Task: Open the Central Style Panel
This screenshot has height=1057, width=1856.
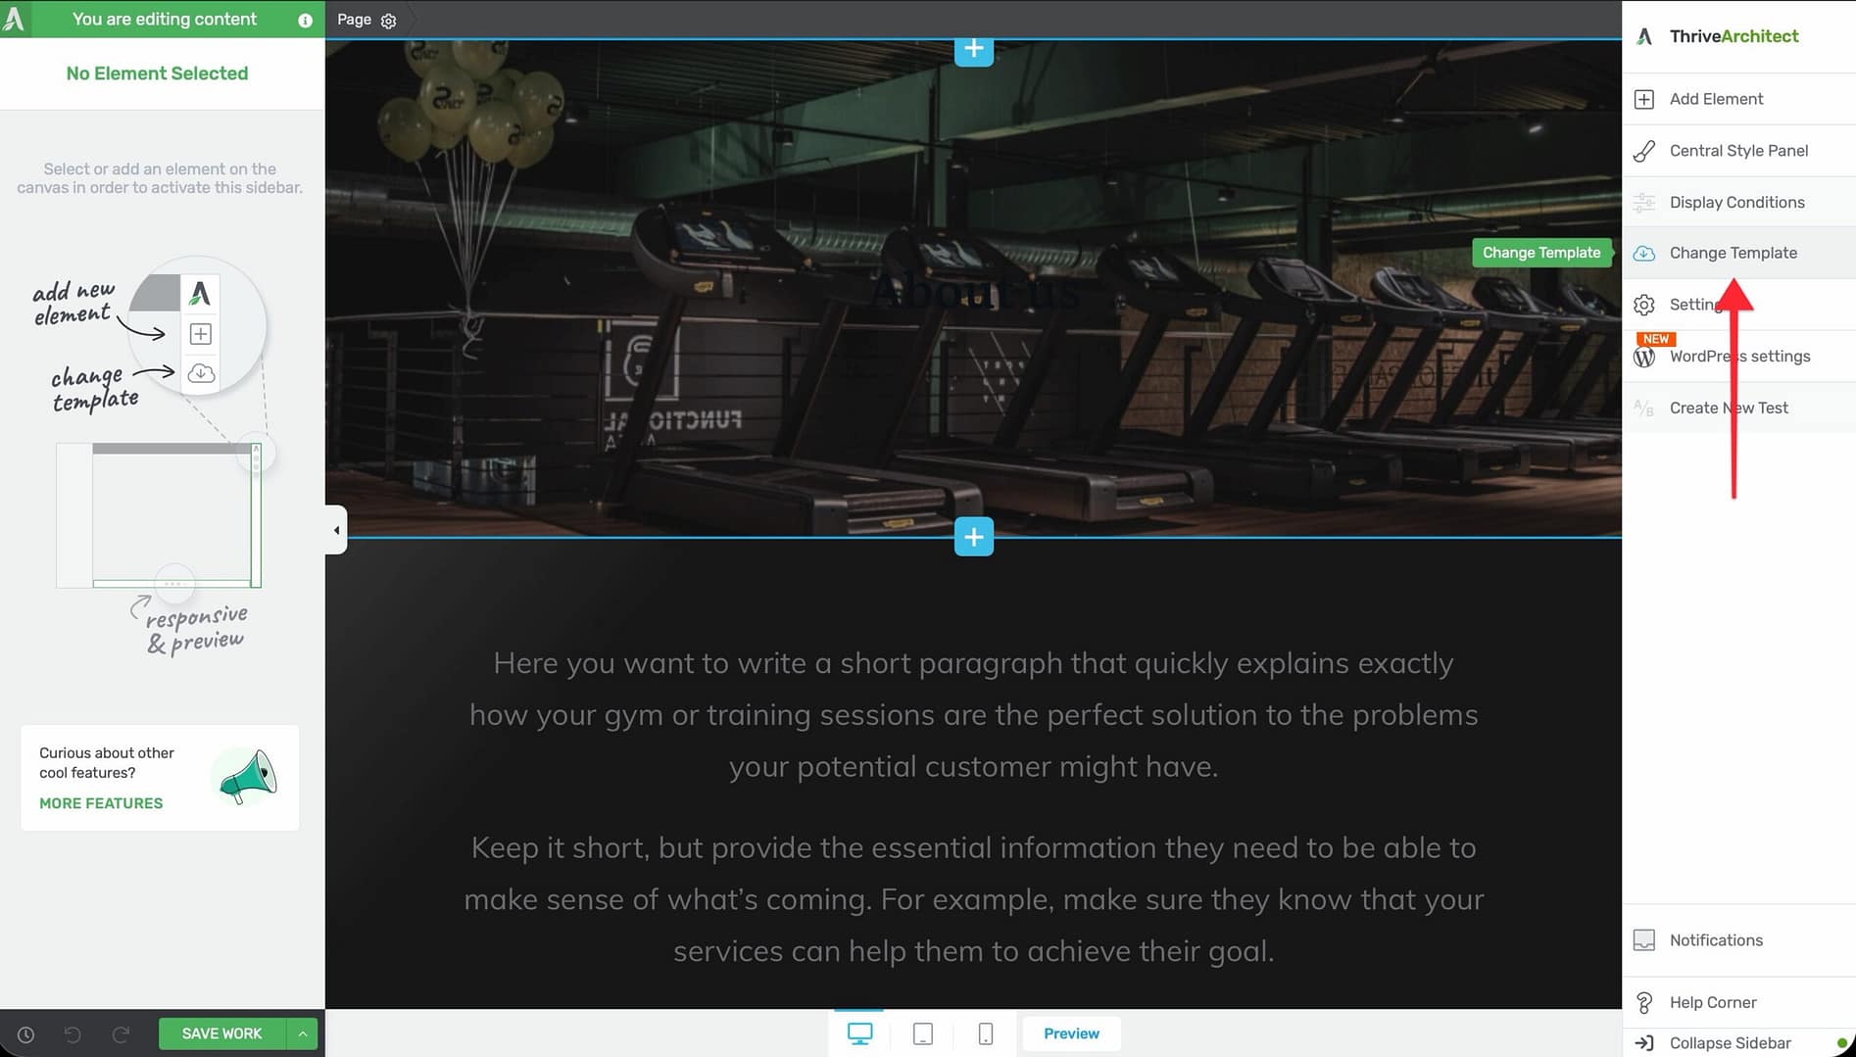Action: [1737, 151]
